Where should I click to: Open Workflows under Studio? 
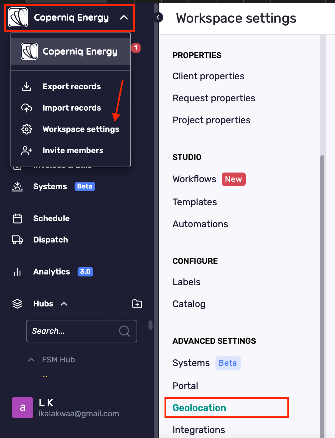tap(194, 179)
